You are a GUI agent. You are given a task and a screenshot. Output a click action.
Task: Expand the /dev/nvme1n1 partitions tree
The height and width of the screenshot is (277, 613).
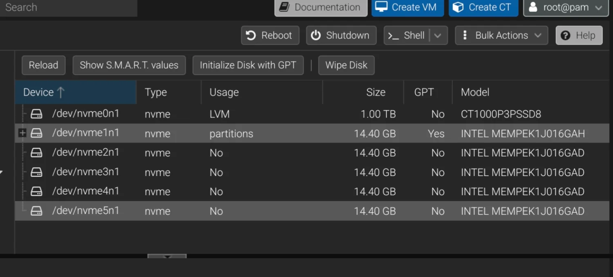point(22,133)
